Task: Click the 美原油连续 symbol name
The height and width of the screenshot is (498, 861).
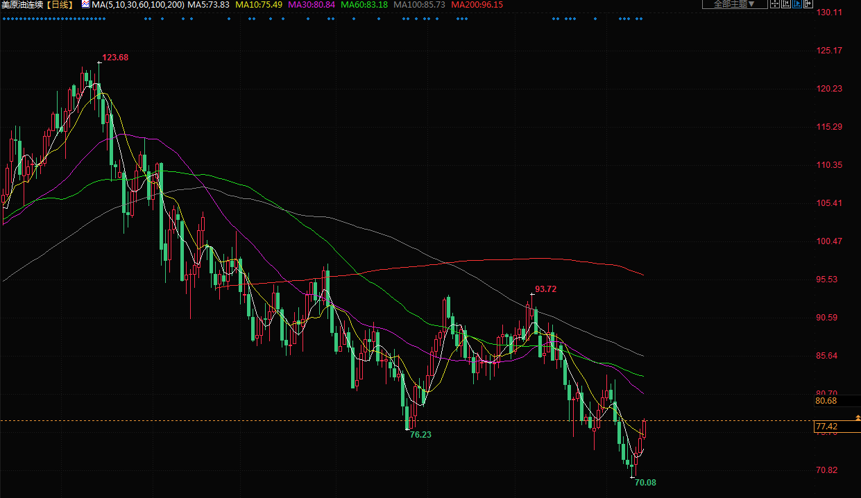Action: point(23,5)
